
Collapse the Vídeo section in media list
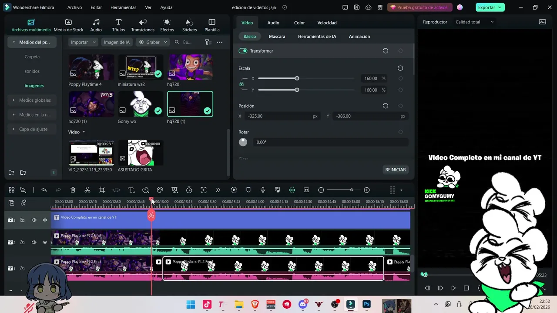coord(84,132)
